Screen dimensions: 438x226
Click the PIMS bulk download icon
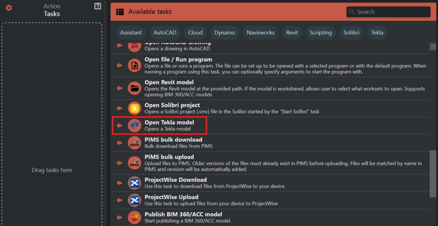134,143
